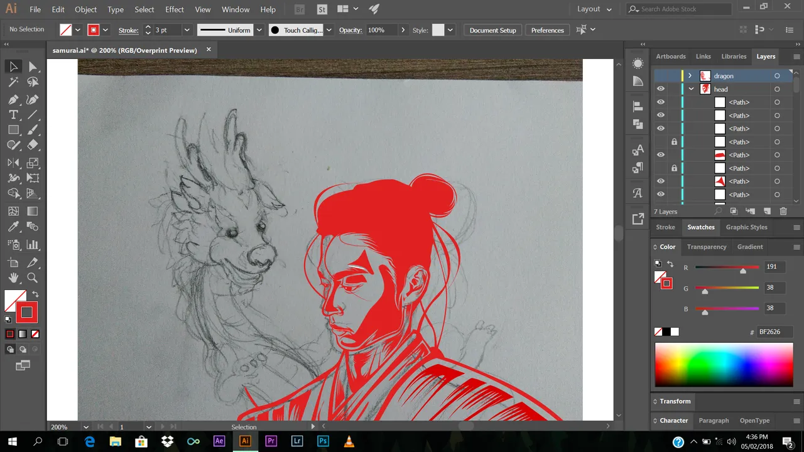This screenshot has height=452, width=804.
Task: Switch to the Artboards tab
Action: (671, 56)
